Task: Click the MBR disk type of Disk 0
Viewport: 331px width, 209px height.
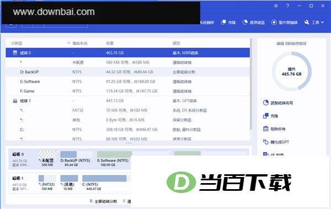Action: coord(185,53)
